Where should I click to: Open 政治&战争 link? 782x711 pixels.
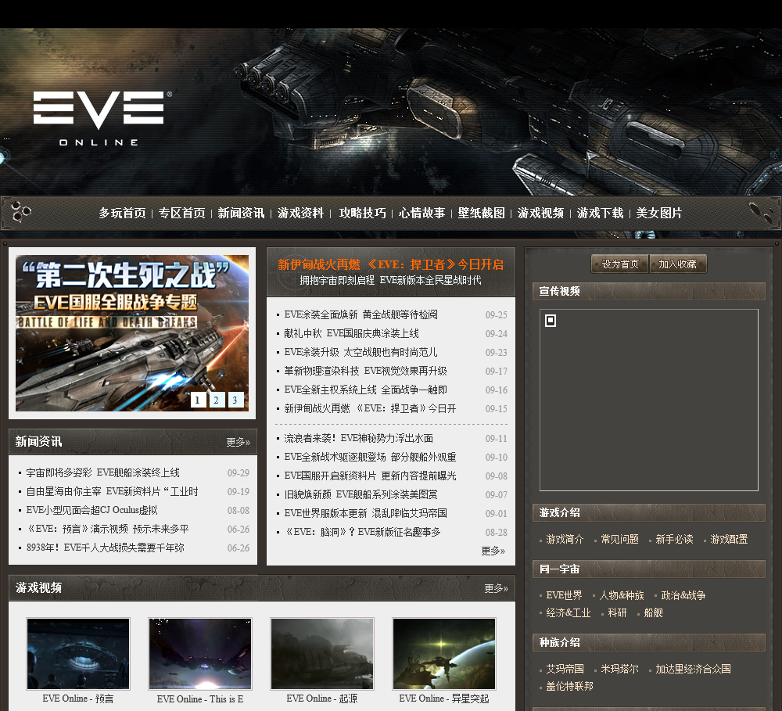683,595
